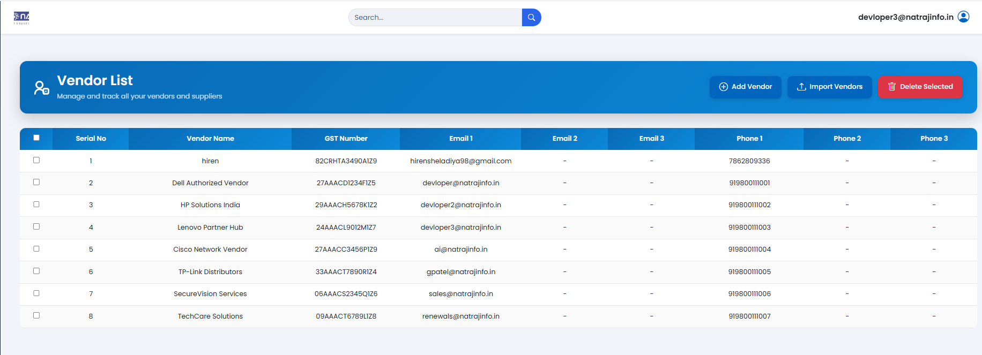Click email renewals@natrajinfo.in
This screenshot has height=355, width=982.
[460, 316]
